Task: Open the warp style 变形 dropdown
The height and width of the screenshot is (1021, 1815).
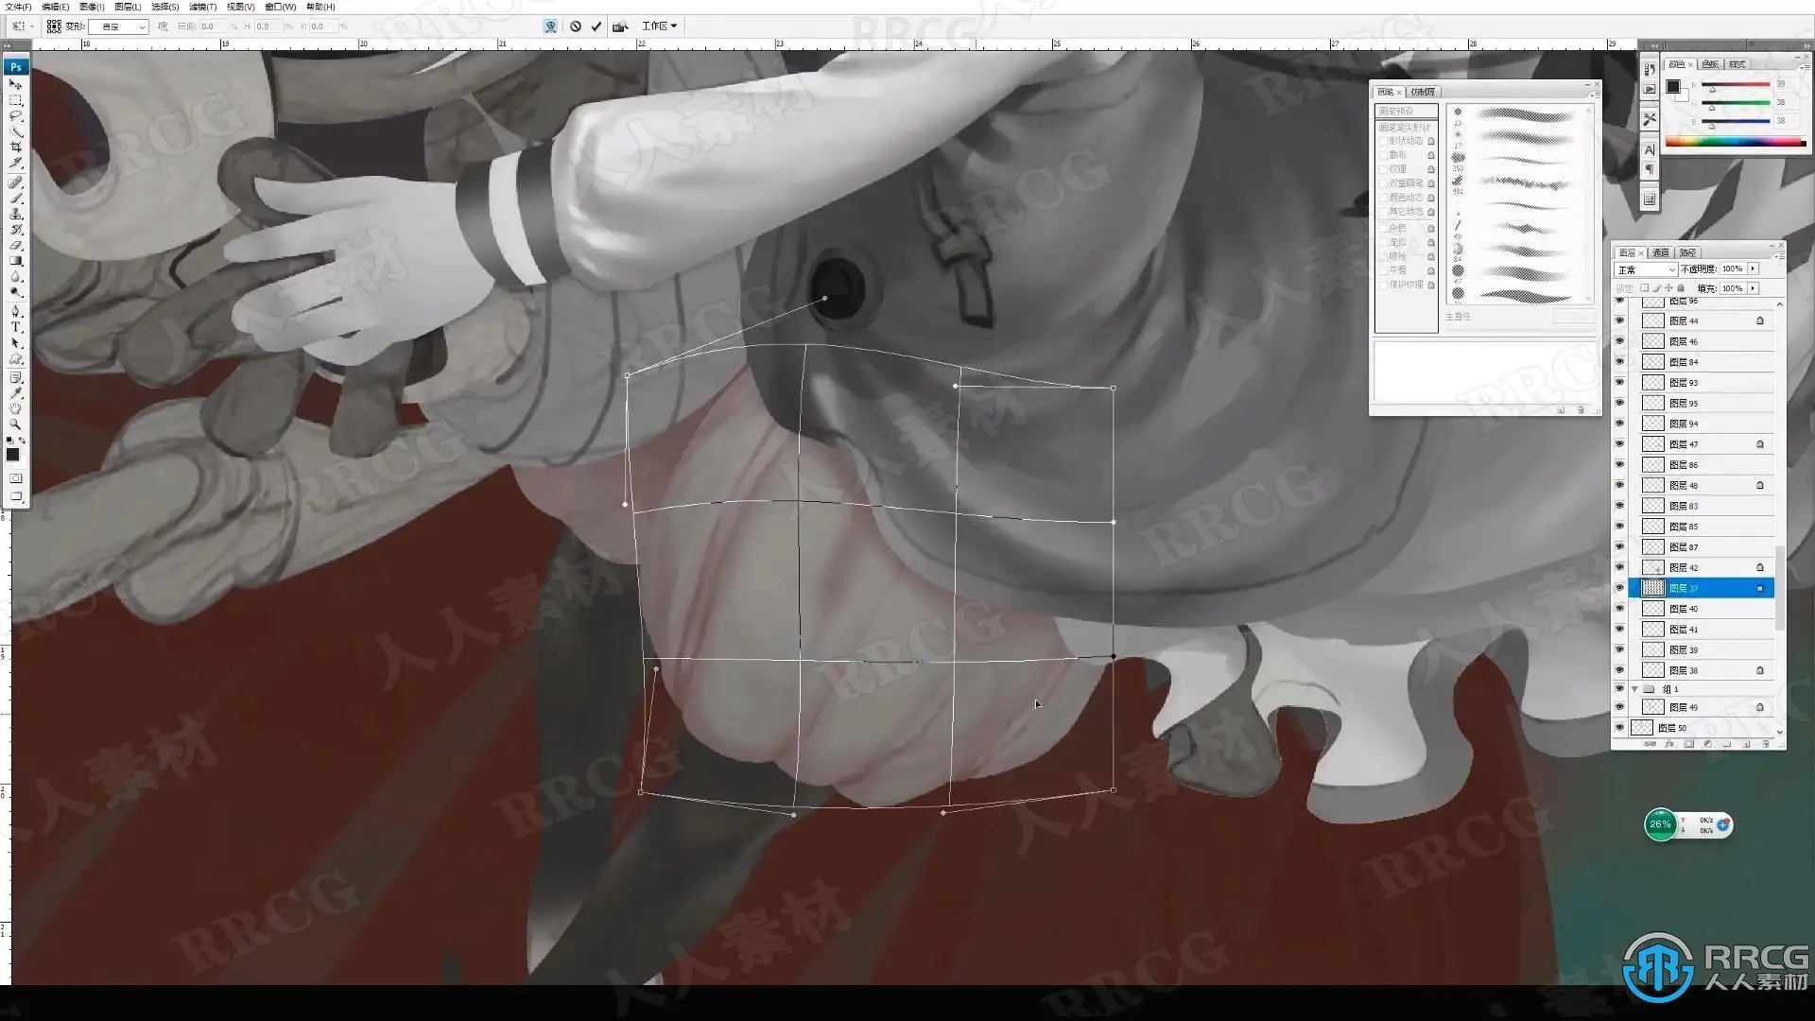Action: pyautogui.click(x=118, y=26)
